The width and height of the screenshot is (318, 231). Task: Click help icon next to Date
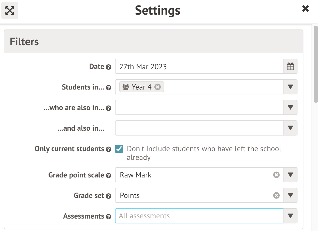click(x=109, y=67)
